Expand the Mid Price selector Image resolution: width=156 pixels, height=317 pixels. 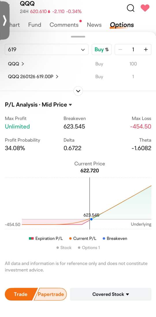coord(57,105)
